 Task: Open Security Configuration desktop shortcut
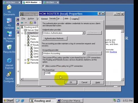coord(9,77)
